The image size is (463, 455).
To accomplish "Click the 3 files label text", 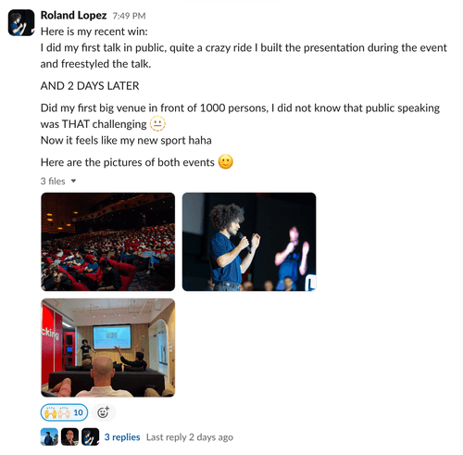I will coord(53,181).
